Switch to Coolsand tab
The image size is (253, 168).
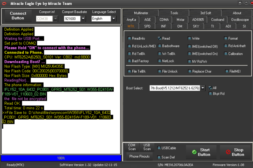pos(218,20)
